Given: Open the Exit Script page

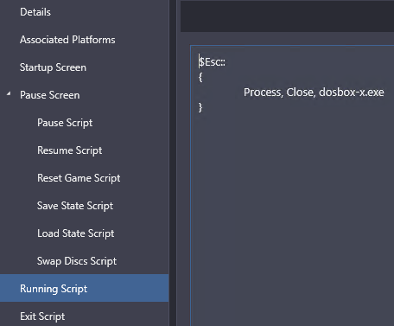Looking at the screenshot, I should coord(42,316).
